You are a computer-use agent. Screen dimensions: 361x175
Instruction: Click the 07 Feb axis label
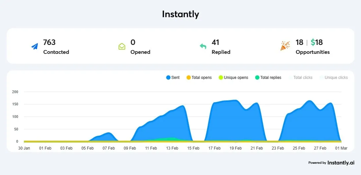point(109,148)
